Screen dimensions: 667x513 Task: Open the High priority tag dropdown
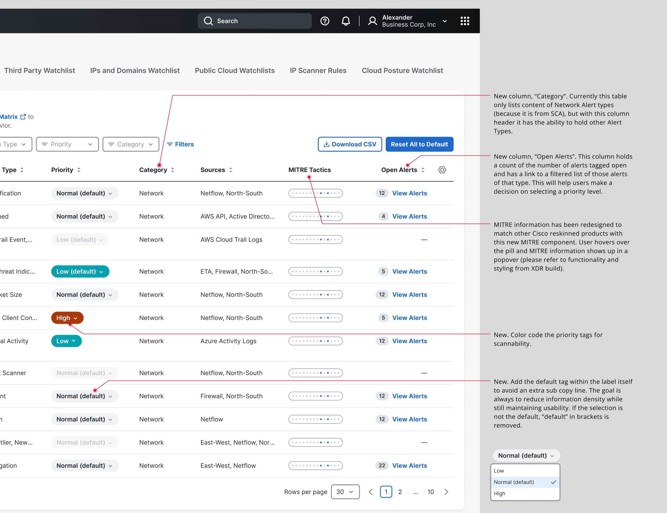[x=67, y=318]
